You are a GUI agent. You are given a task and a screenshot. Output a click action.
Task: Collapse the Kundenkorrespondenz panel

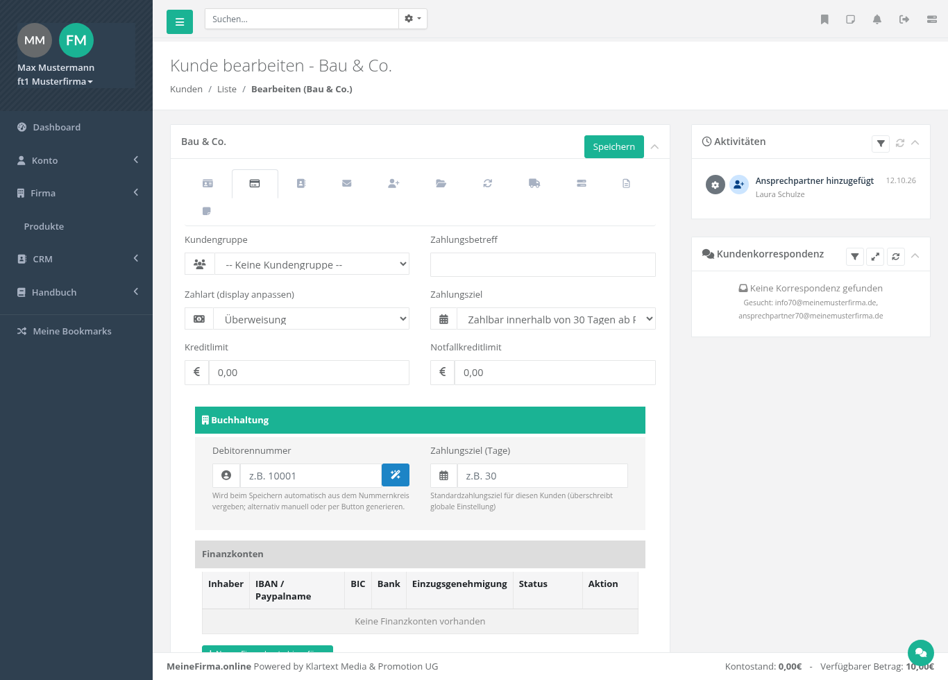point(915,256)
